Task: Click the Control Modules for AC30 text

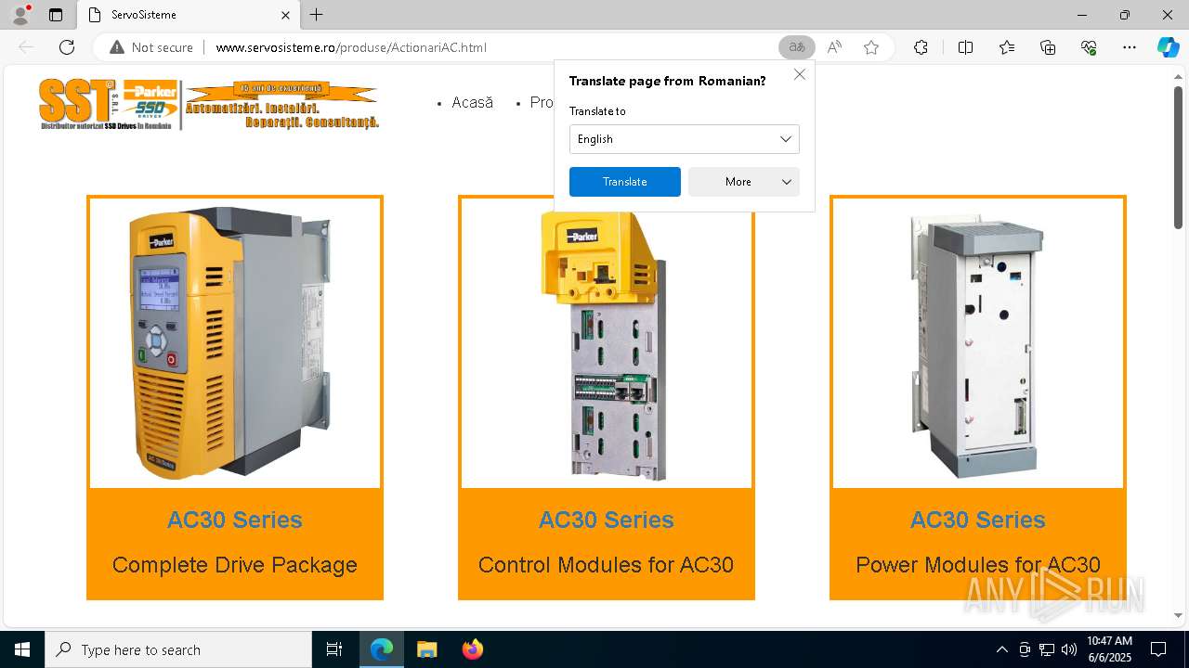Action: 607,565
